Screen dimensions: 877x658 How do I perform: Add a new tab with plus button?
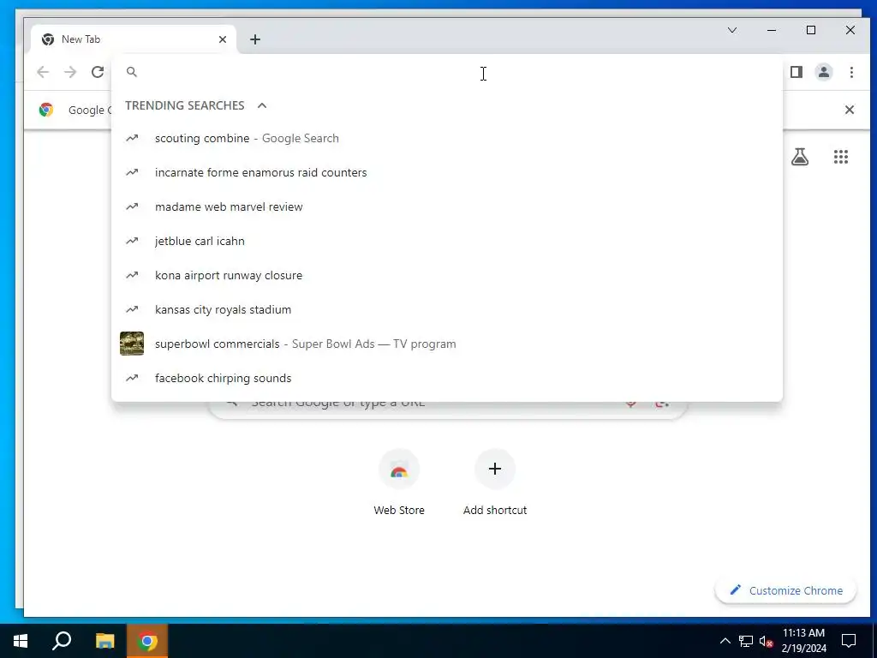(255, 39)
